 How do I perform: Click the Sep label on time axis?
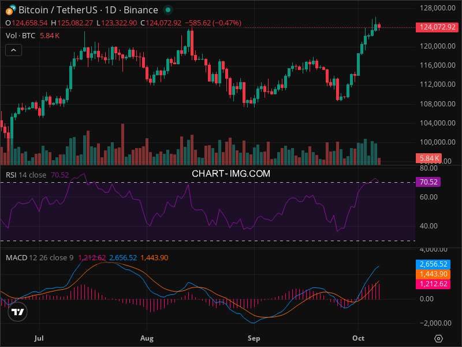click(254, 338)
